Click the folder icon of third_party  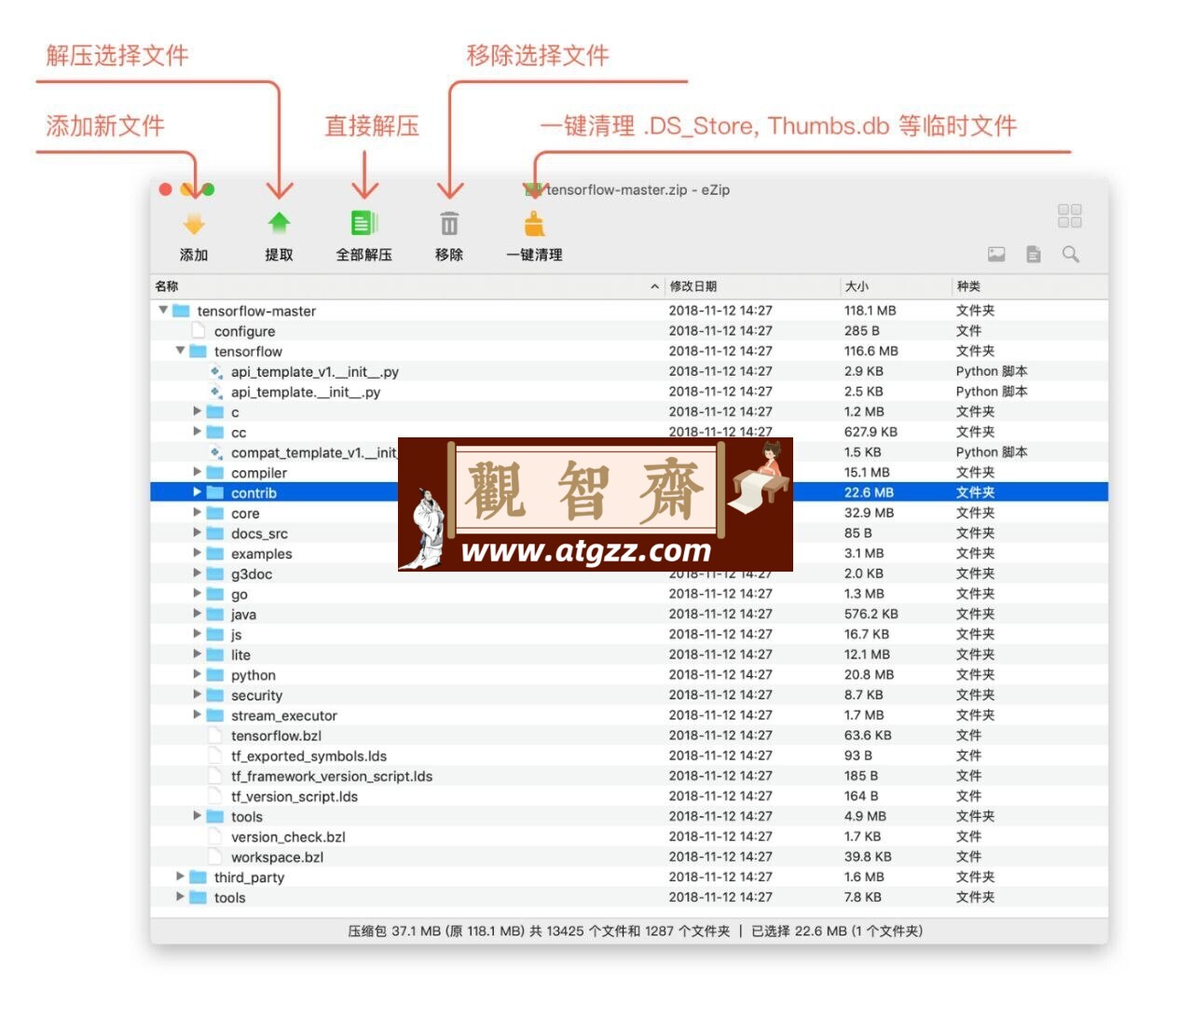point(198,878)
